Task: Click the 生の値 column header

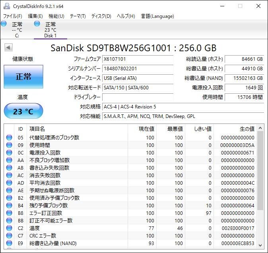Action: pos(247,129)
